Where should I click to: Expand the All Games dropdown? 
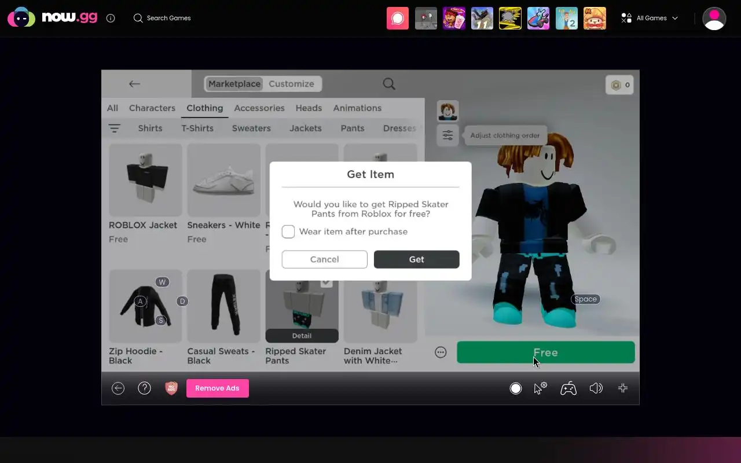pyautogui.click(x=649, y=18)
